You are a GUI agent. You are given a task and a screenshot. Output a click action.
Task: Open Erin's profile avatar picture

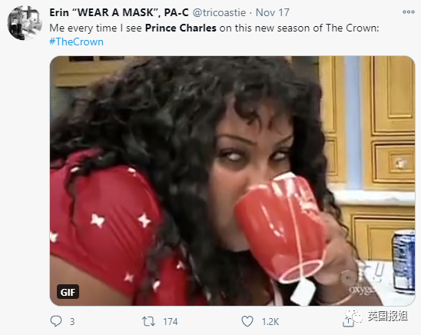pyautogui.click(x=25, y=23)
